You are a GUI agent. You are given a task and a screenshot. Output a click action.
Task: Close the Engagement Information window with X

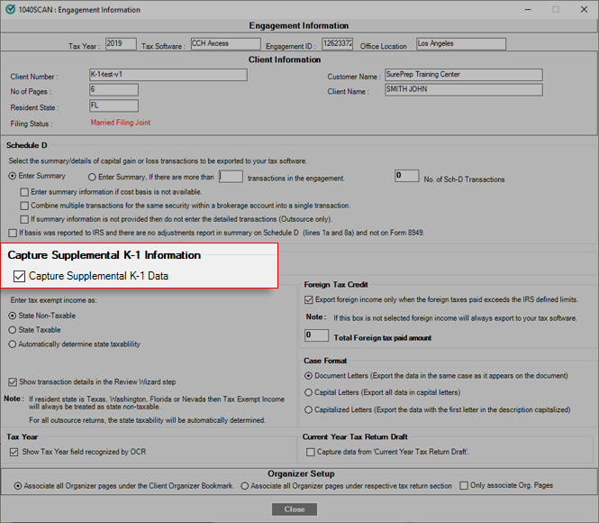point(584,10)
